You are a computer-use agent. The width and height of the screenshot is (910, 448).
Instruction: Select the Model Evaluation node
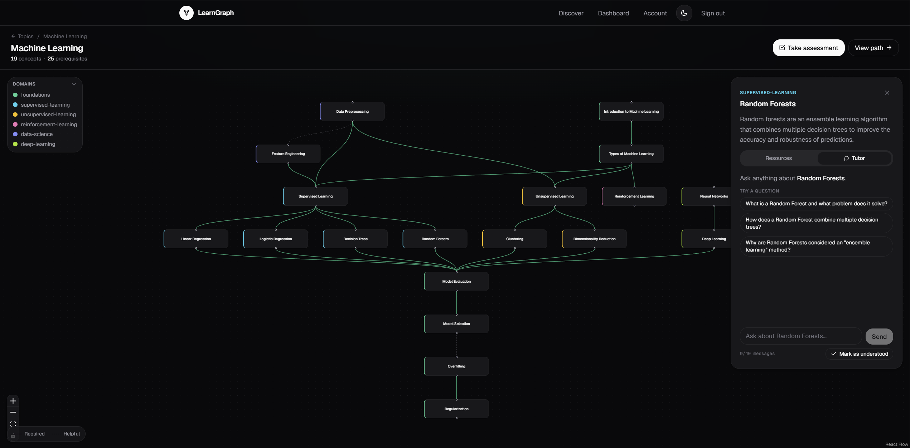pyautogui.click(x=456, y=282)
